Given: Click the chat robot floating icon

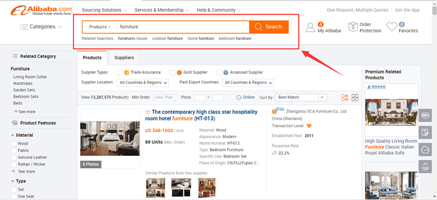Looking at the screenshot, I should pyautogui.click(x=425, y=150).
